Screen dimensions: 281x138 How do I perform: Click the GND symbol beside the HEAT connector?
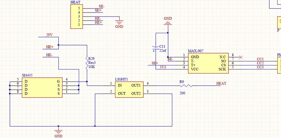tap(119, 22)
